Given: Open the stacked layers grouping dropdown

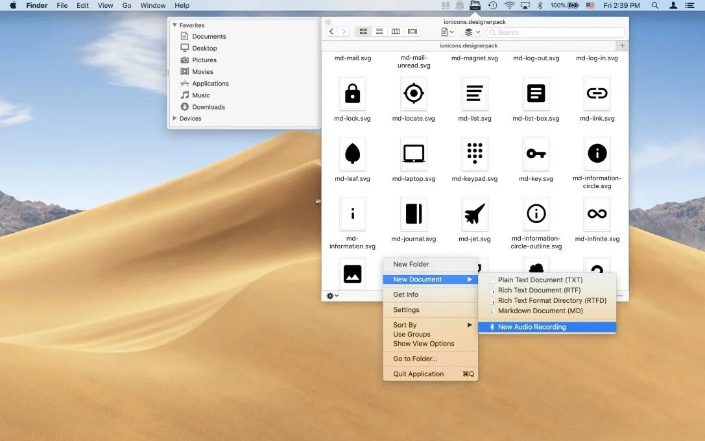Looking at the screenshot, I should click(x=472, y=32).
